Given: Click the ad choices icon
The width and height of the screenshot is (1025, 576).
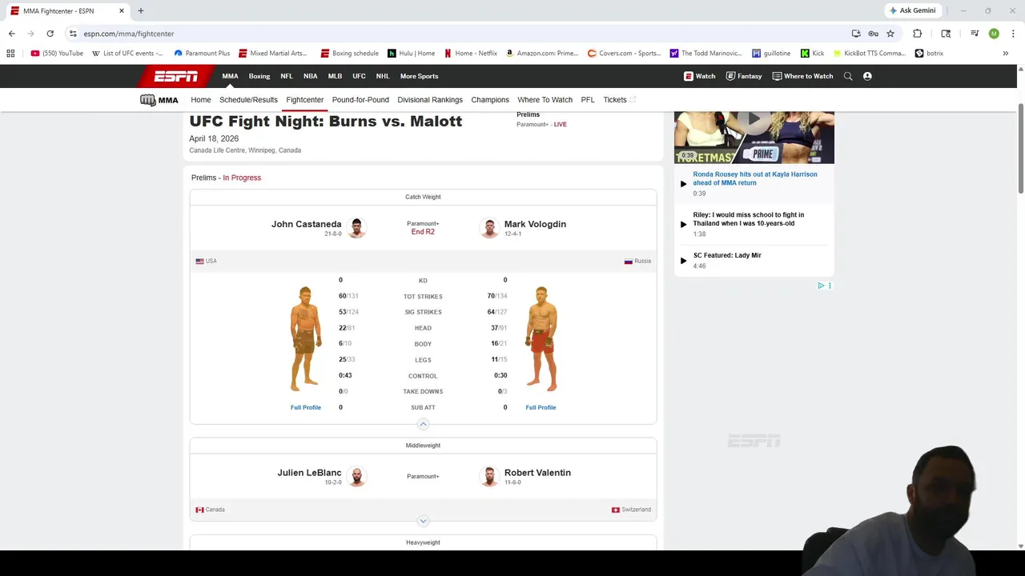Looking at the screenshot, I should [x=821, y=286].
